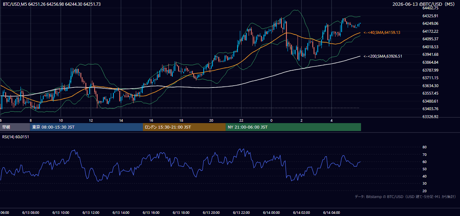Click price axis value 64249.06

[430, 23]
